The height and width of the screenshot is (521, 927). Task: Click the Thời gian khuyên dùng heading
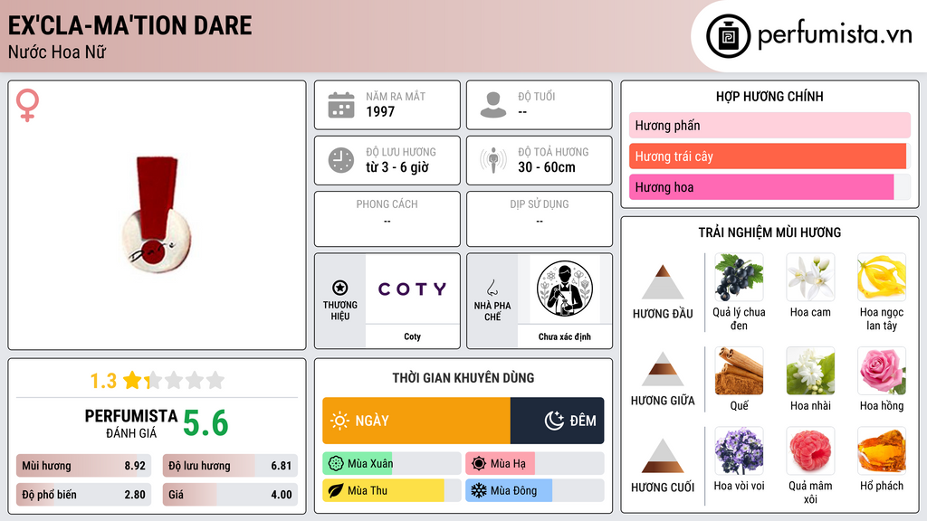pyautogui.click(x=463, y=377)
